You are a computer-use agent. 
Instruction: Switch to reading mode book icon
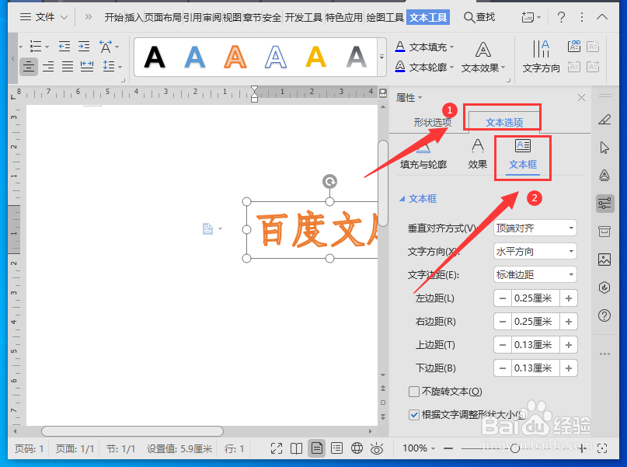click(x=296, y=448)
